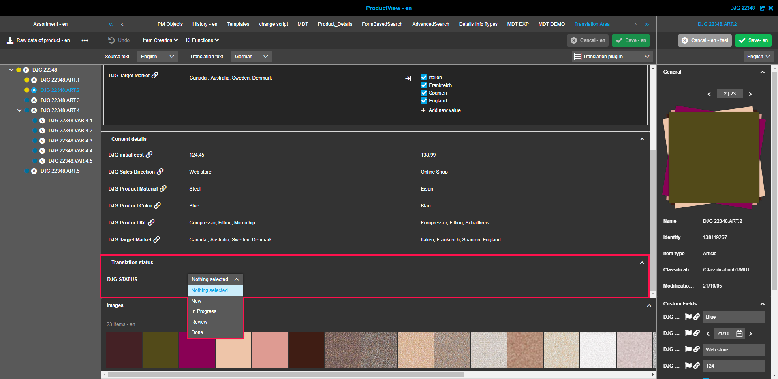
Task: Collapse the DJG 22348.ART.4 tree node
Action: pyautogui.click(x=19, y=110)
